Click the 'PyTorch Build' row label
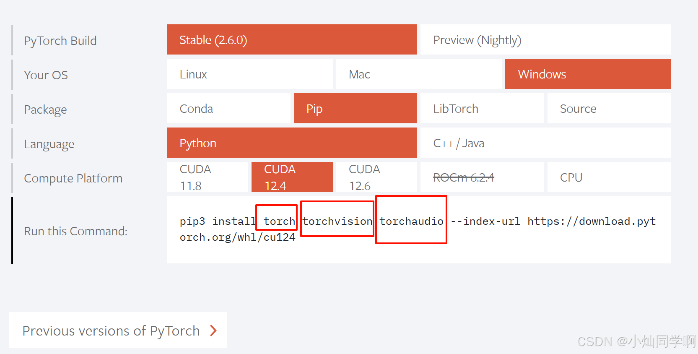 tap(60, 41)
